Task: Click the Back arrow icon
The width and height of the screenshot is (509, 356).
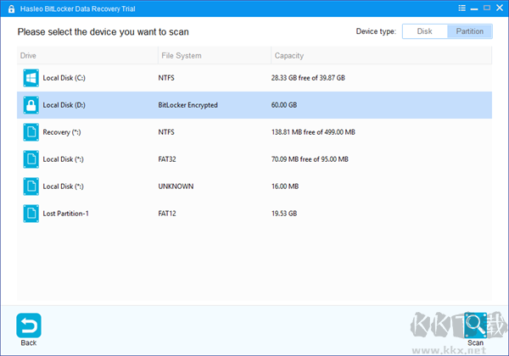Action: pyautogui.click(x=29, y=325)
